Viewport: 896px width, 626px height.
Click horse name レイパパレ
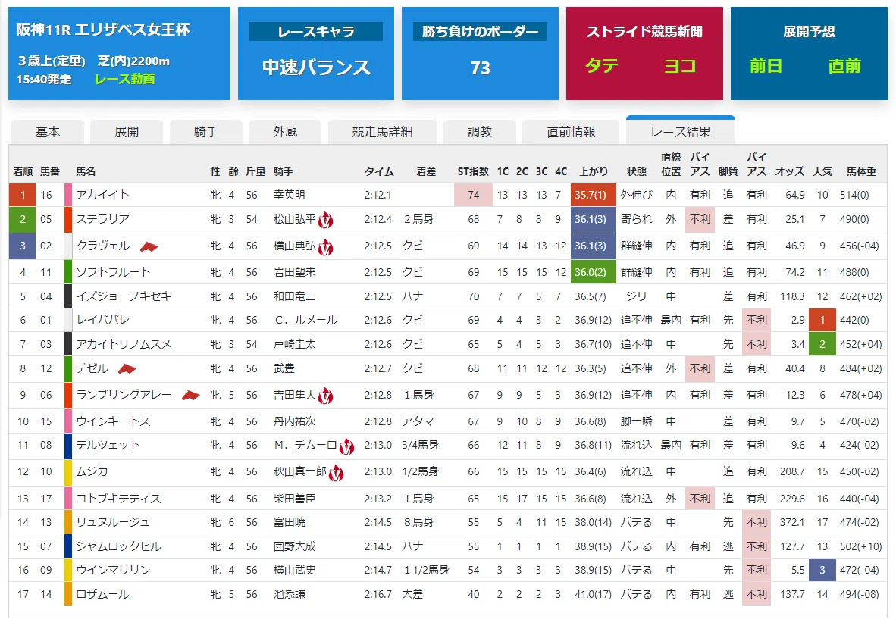[103, 320]
